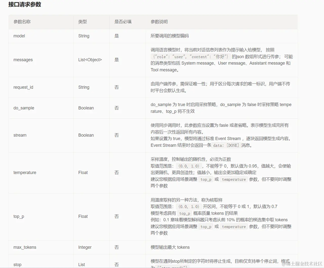Click the 接口请求参数 heading

pyautogui.click(x=25, y=4)
